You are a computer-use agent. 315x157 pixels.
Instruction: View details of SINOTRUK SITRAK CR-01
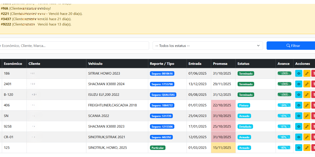click(x=298, y=137)
